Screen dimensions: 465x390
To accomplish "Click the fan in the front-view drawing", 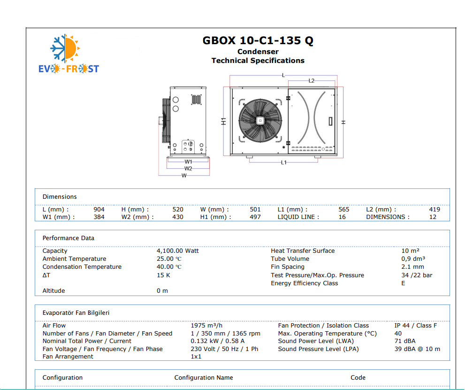I will [x=260, y=121].
